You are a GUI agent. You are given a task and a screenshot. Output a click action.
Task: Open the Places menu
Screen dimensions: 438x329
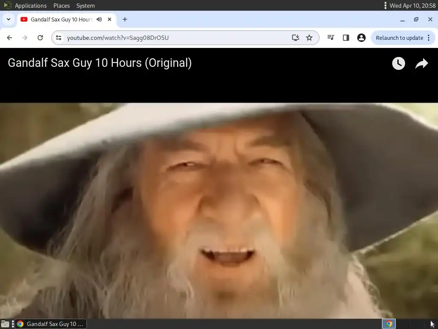[62, 6]
